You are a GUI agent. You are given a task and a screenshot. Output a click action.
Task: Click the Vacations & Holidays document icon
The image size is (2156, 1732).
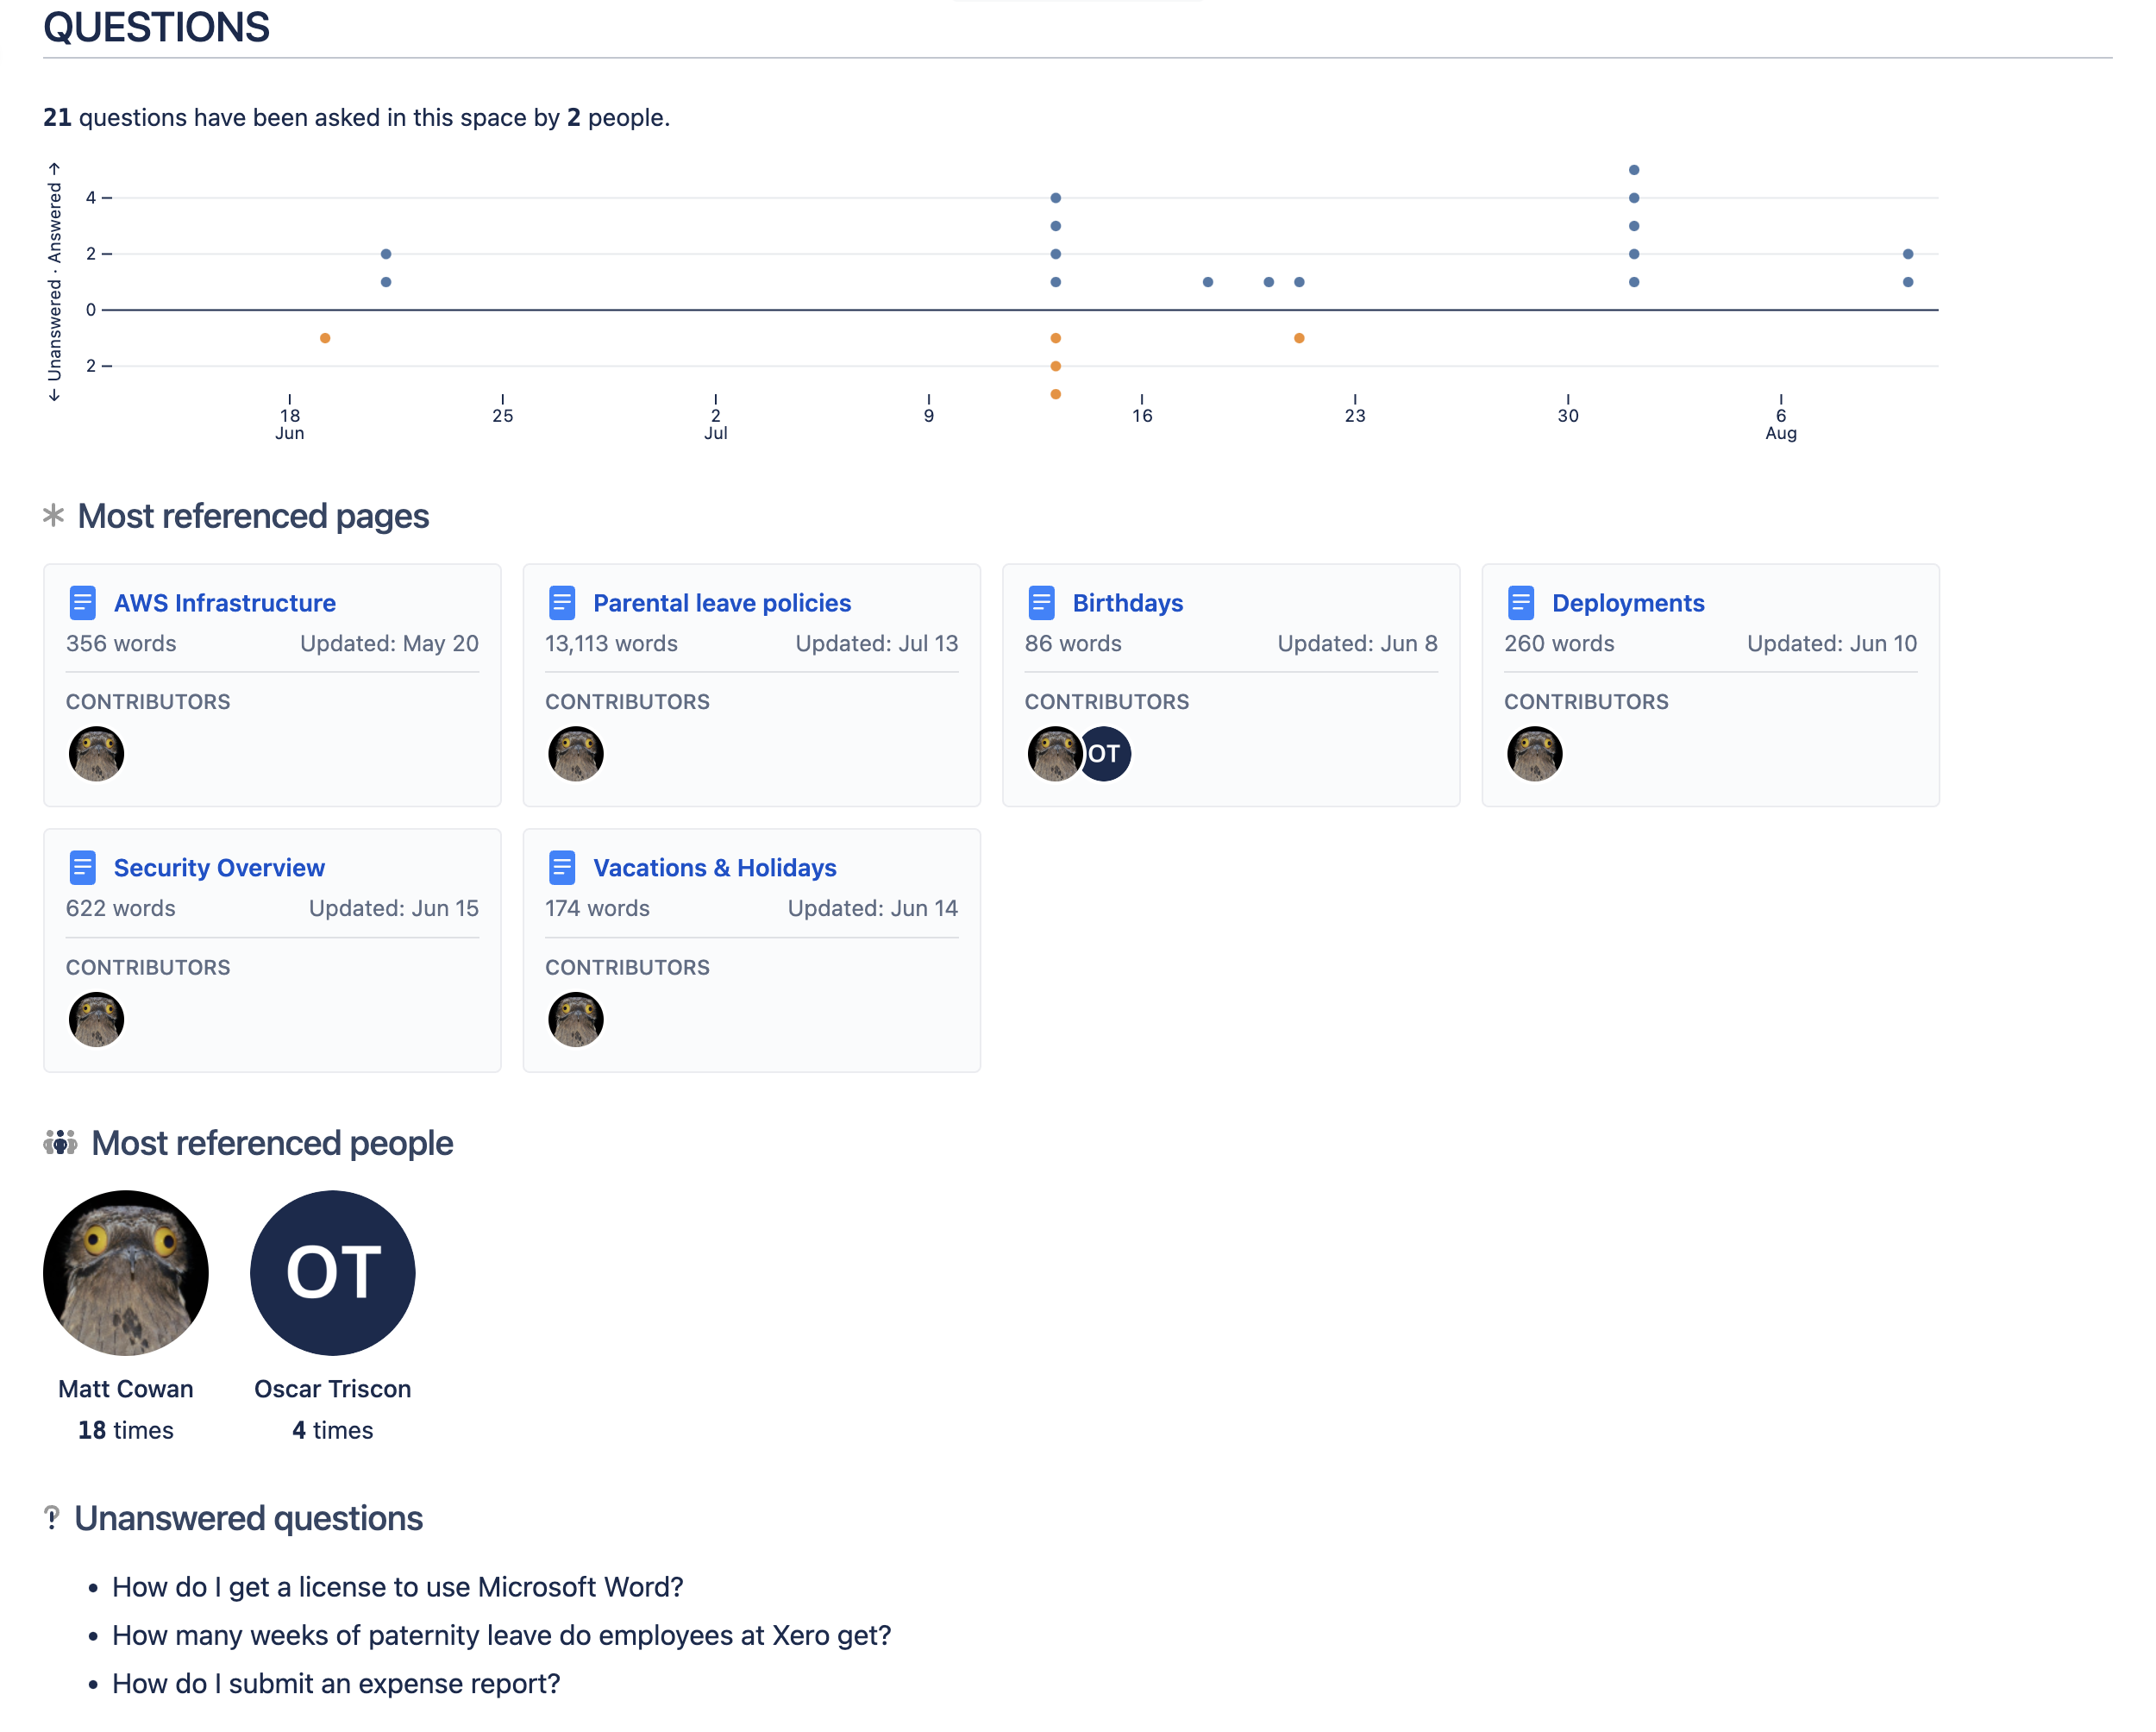(562, 868)
